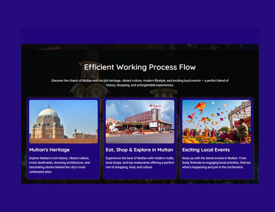
Task: Click the dark blue header band above section
Action: [140, 36]
